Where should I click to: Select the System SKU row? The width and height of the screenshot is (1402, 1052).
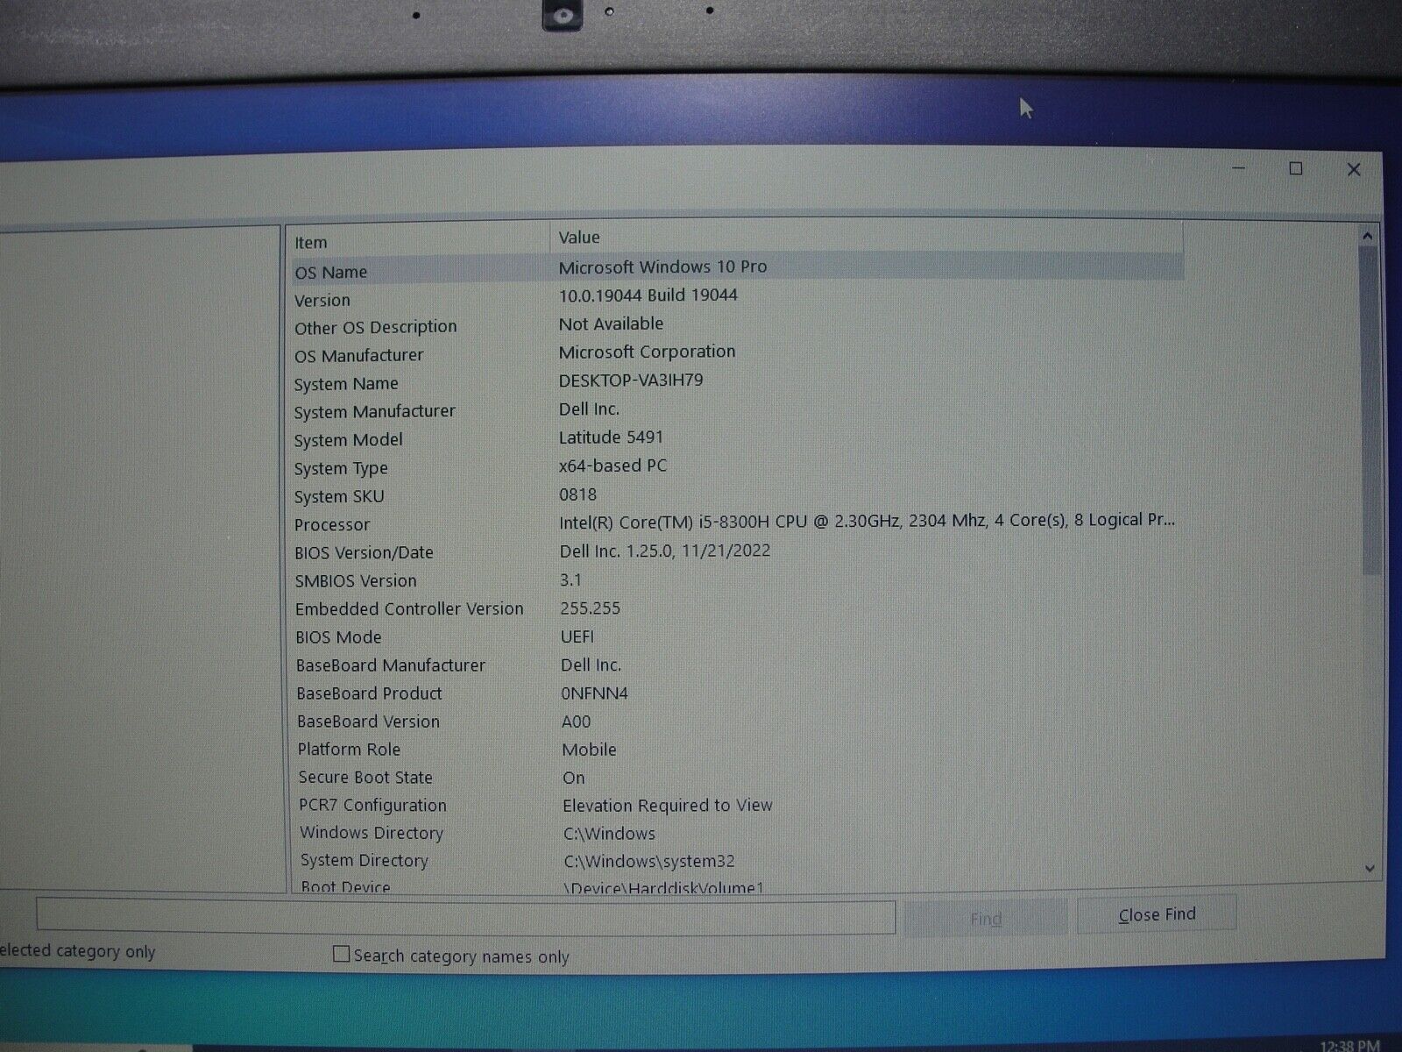coord(737,495)
